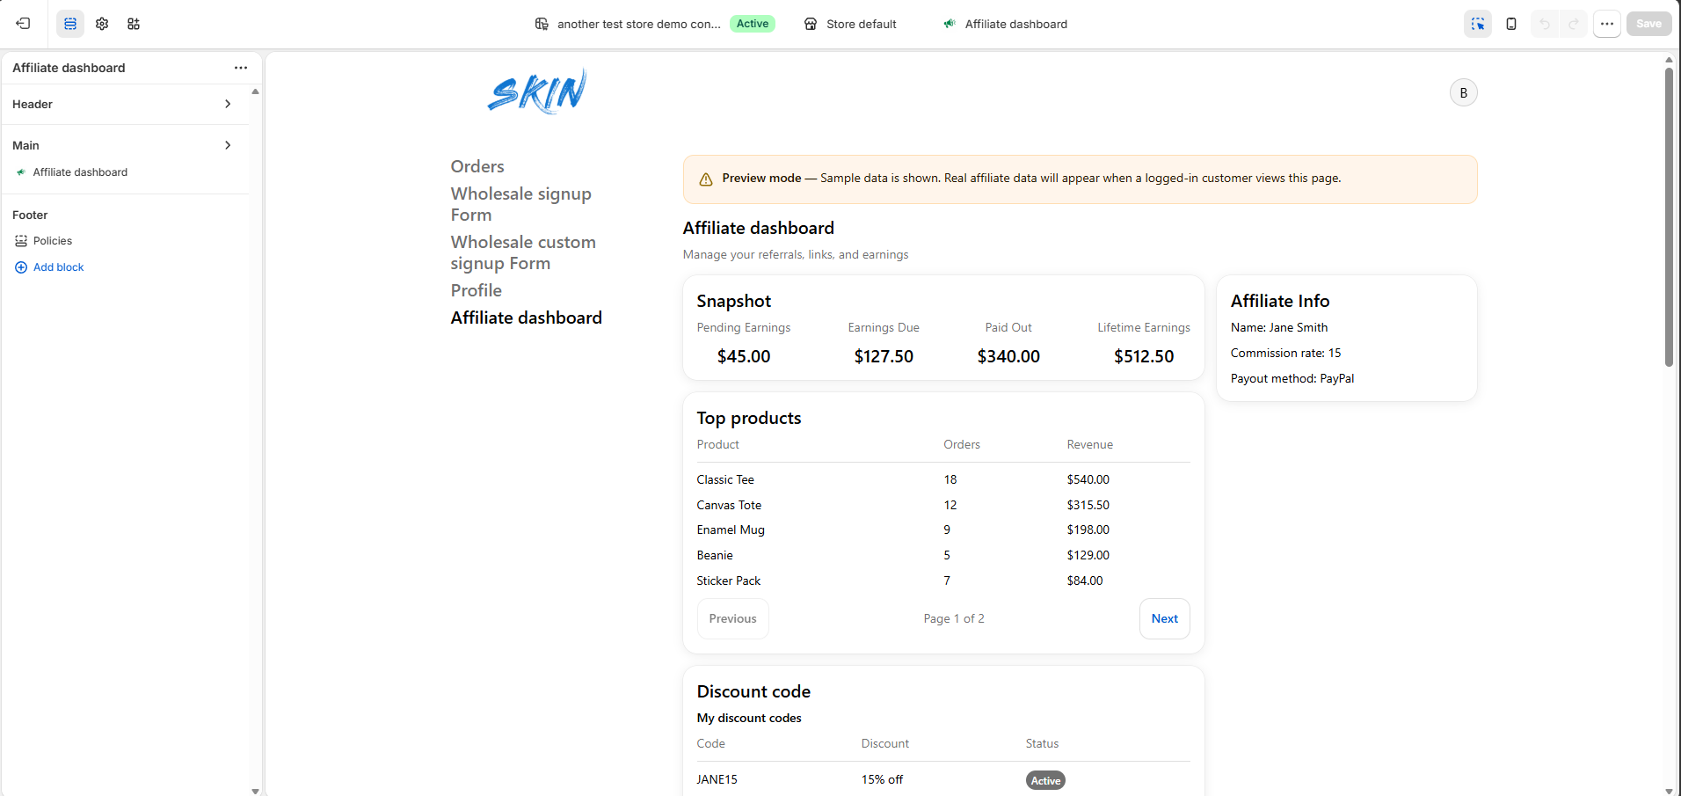Click the Revenue column header
Screen dimensions: 1681x796
(x=1090, y=444)
